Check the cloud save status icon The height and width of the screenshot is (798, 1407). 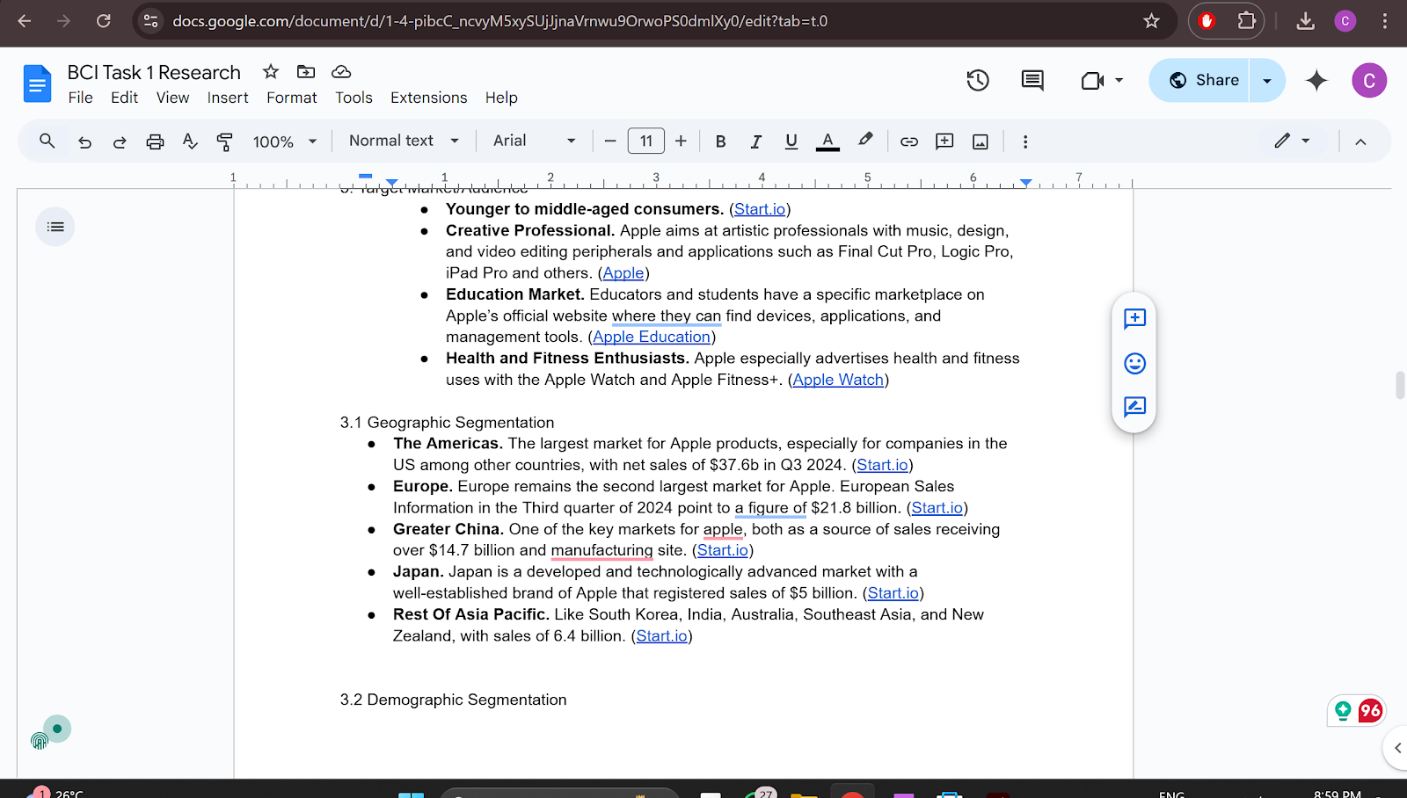(341, 71)
